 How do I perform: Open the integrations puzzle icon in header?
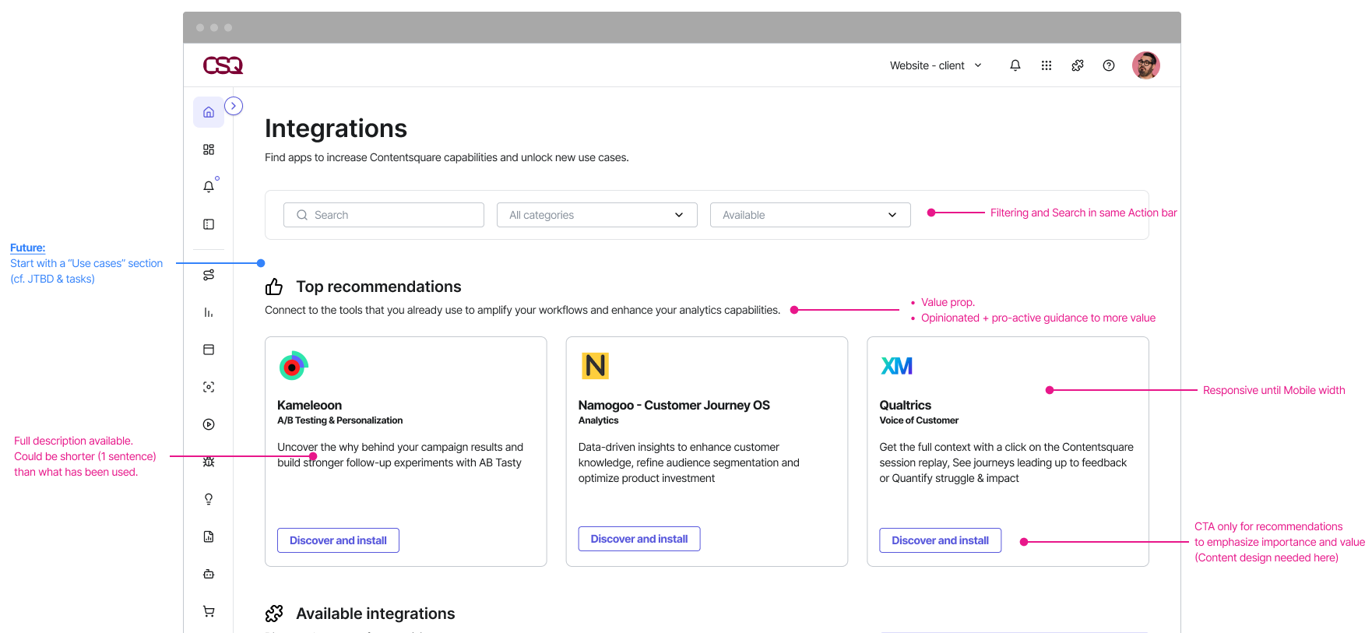coord(1078,65)
